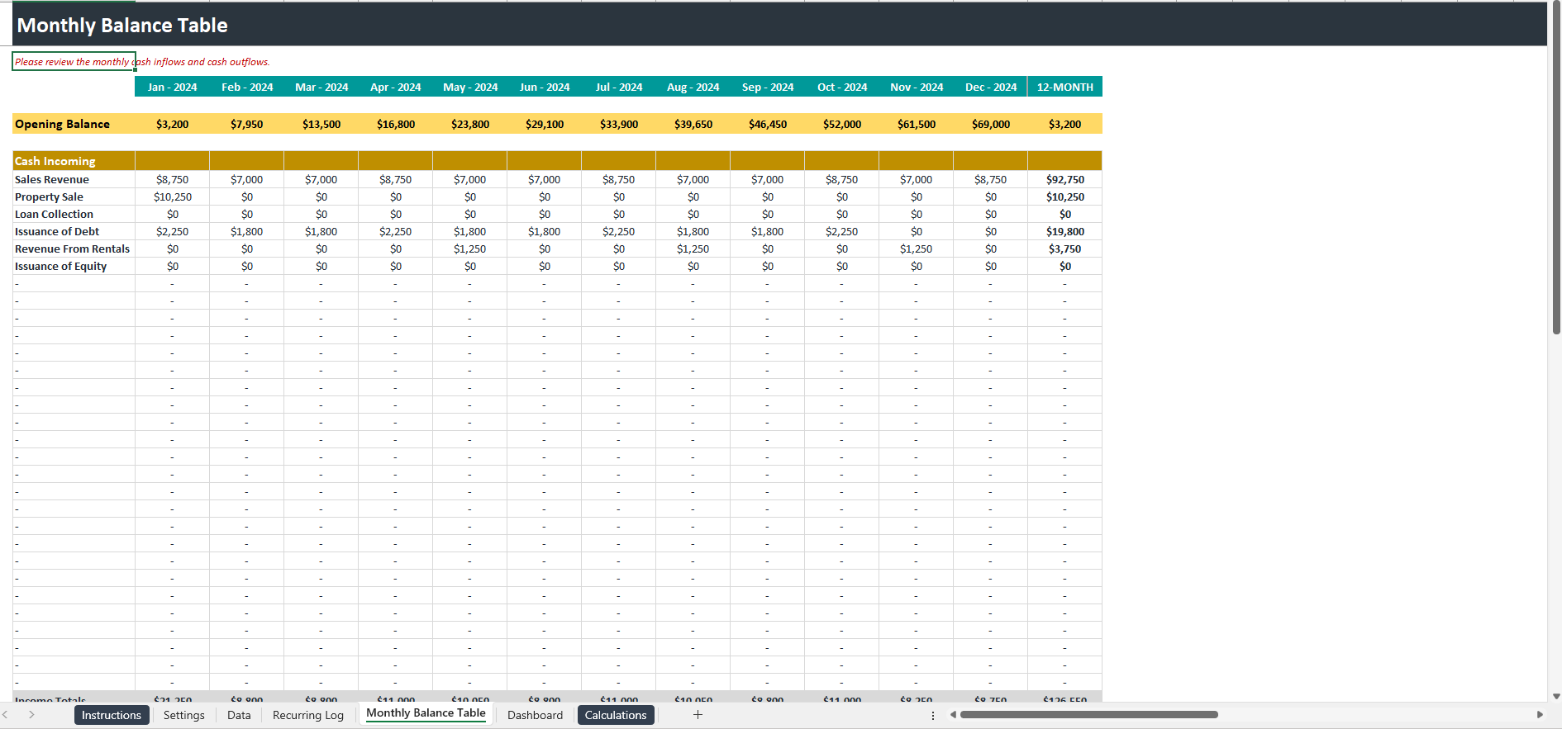Select October opening balance $52,000
The image size is (1562, 729).
point(842,124)
